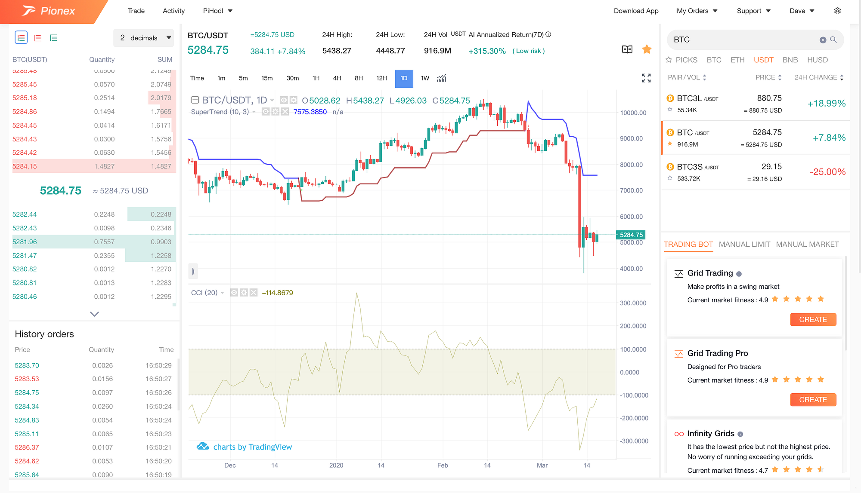Expand order book with the down chevron
Image resolution: width=861 pixels, height=493 pixels.
click(95, 314)
